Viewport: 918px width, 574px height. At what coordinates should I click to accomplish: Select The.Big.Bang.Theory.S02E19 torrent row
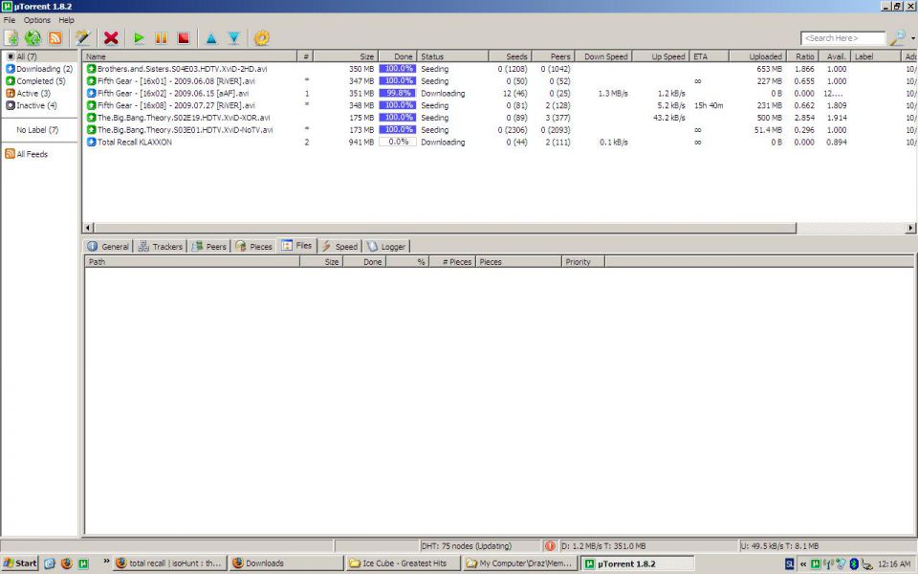click(x=498, y=118)
